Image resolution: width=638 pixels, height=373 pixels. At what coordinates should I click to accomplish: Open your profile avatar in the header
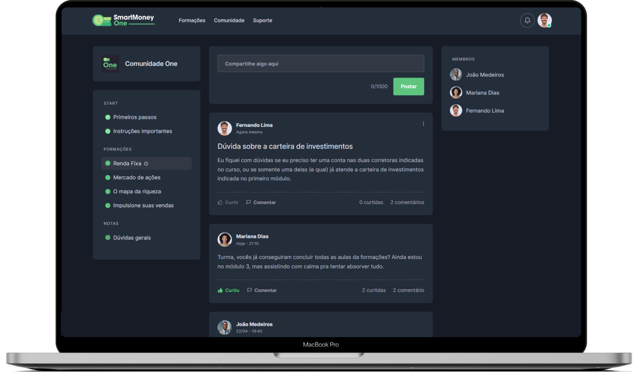[x=544, y=20]
